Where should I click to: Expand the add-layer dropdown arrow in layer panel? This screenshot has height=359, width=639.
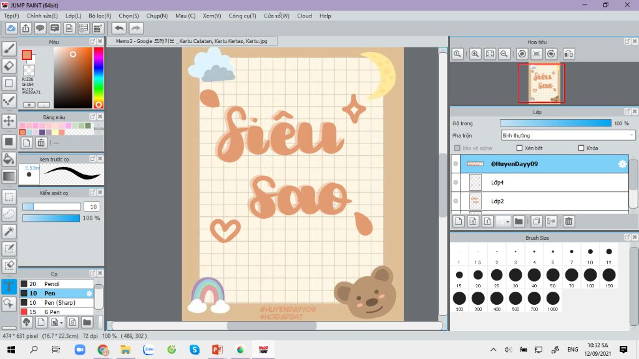click(x=507, y=222)
